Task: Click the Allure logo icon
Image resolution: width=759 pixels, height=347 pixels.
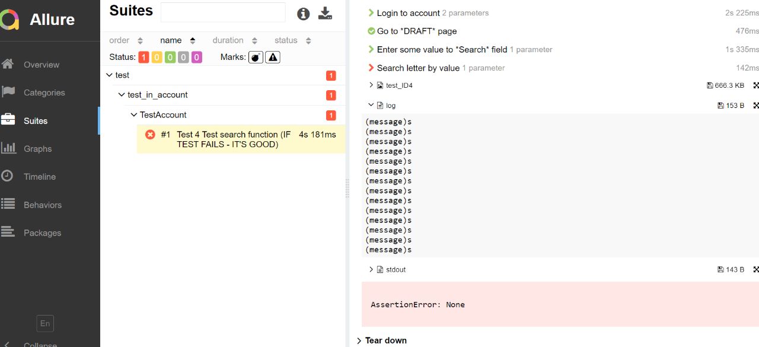Action: point(9,19)
